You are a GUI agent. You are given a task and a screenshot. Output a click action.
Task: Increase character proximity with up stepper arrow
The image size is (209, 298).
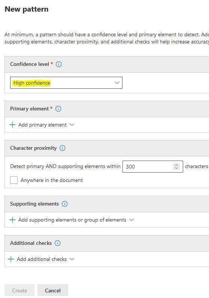click(176, 165)
